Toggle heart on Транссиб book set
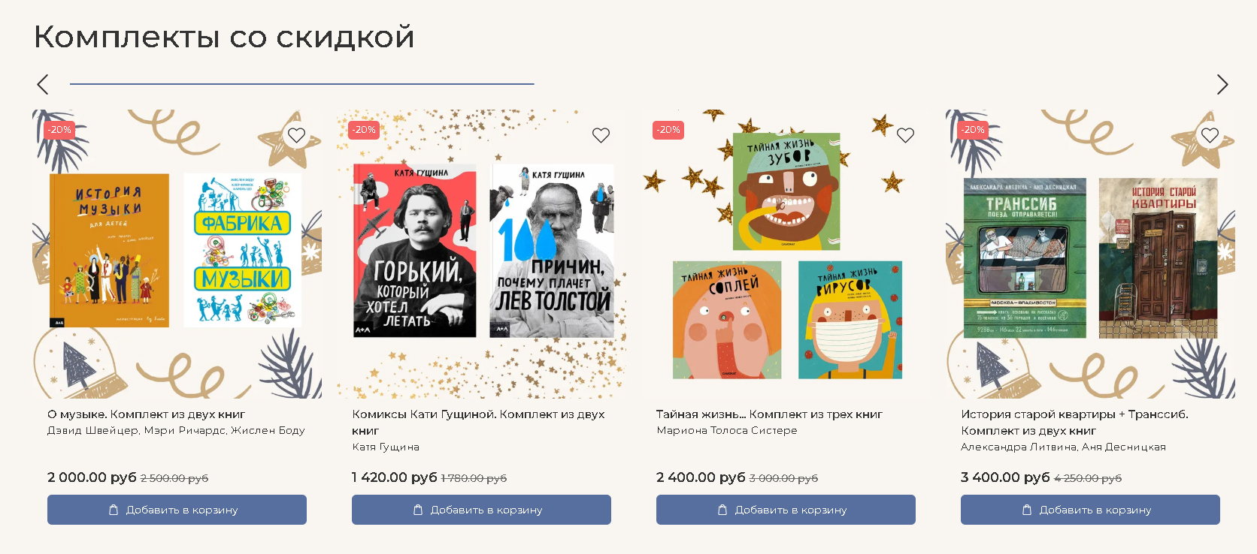Screen dimensions: 1257x554 [x=1210, y=135]
